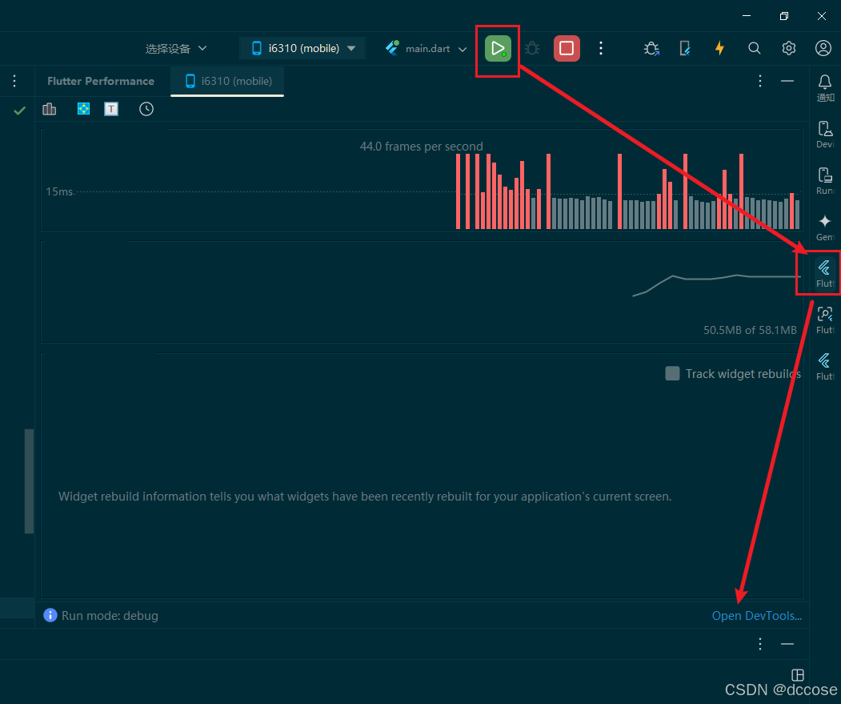Open the account profile icon
Image resolution: width=841 pixels, height=704 pixels.
point(823,48)
